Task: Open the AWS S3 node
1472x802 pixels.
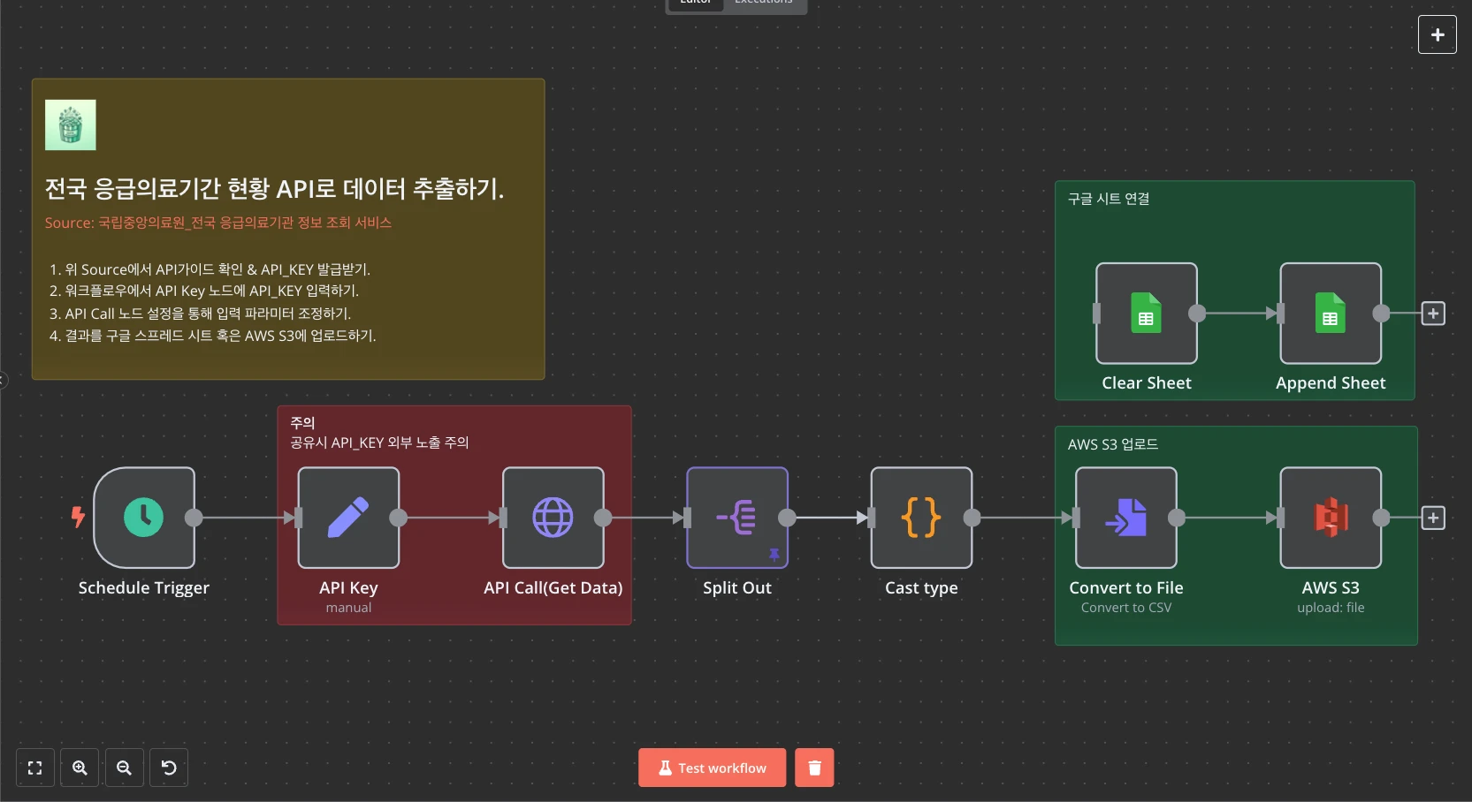Action: pyautogui.click(x=1331, y=518)
